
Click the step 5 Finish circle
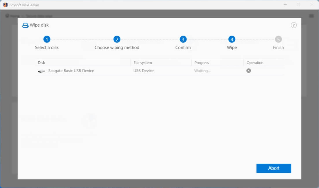pyautogui.click(x=278, y=39)
